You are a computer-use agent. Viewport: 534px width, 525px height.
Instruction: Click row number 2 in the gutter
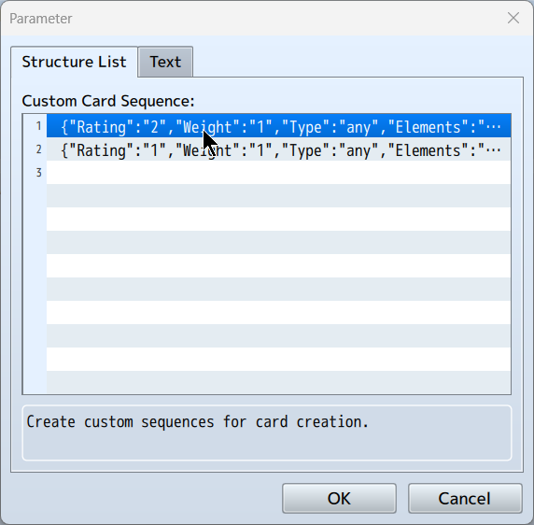coord(38,149)
